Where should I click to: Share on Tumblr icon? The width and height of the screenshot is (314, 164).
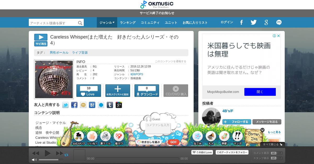coord(110,105)
